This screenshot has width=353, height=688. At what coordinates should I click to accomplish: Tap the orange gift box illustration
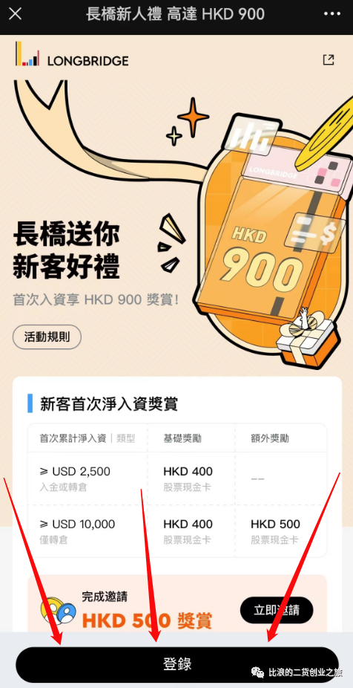[308, 340]
